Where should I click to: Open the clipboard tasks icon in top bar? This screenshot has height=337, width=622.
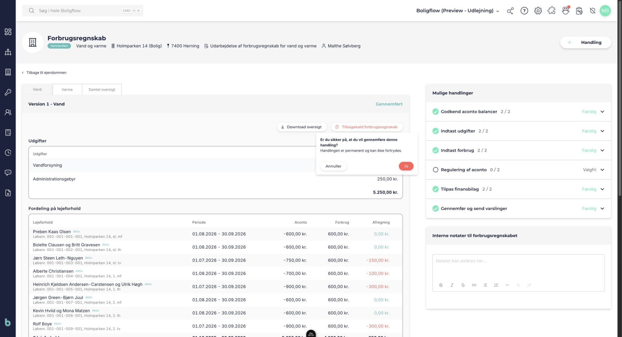(x=579, y=11)
